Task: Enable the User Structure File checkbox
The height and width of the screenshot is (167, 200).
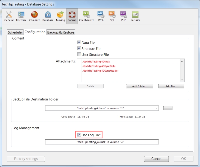Action: pos(79,54)
